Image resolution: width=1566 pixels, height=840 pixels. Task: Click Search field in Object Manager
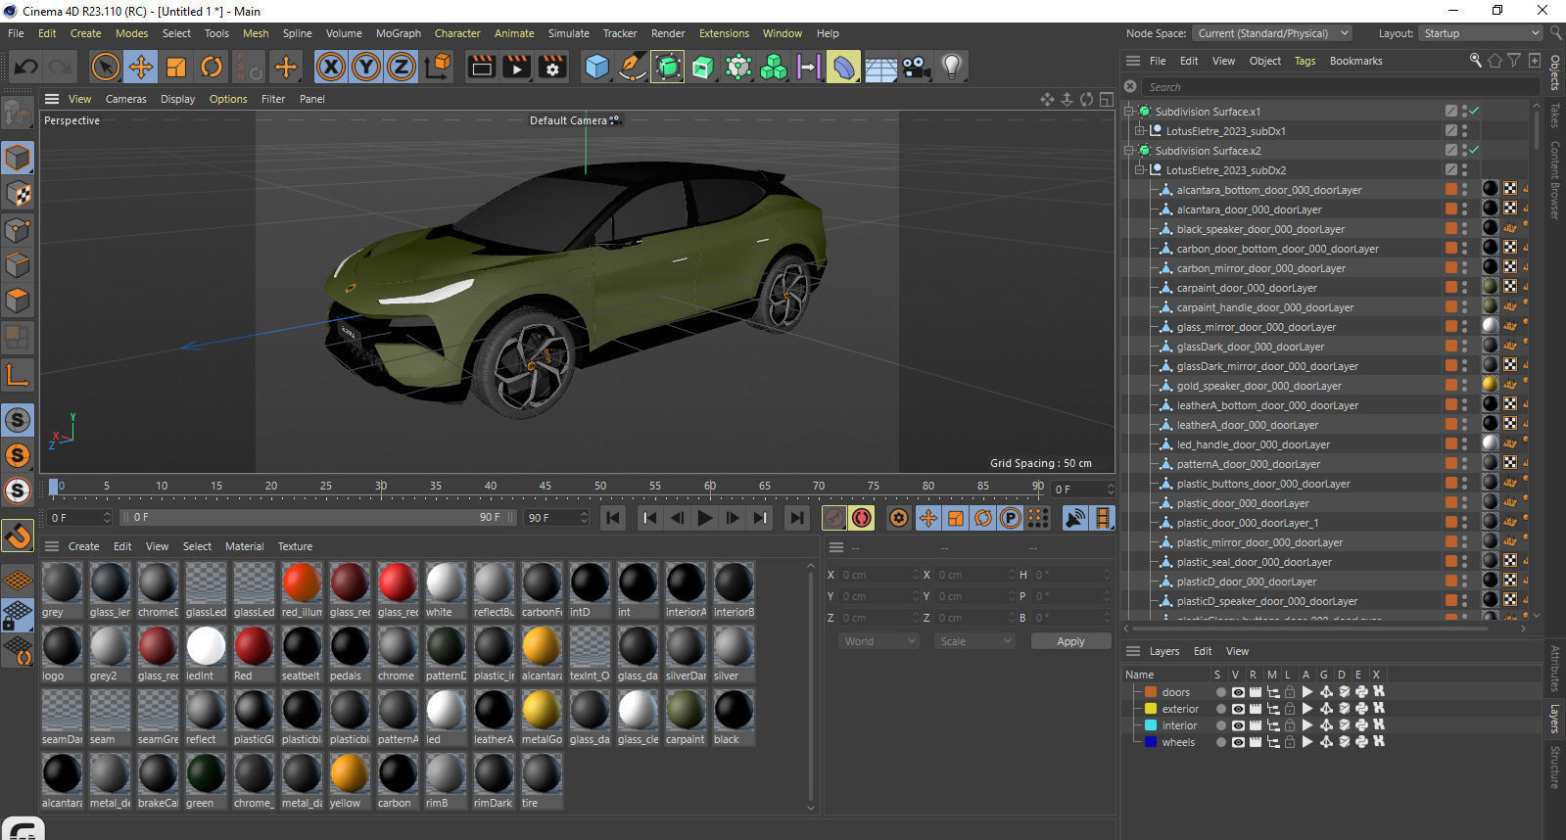(x=1340, y=87)
